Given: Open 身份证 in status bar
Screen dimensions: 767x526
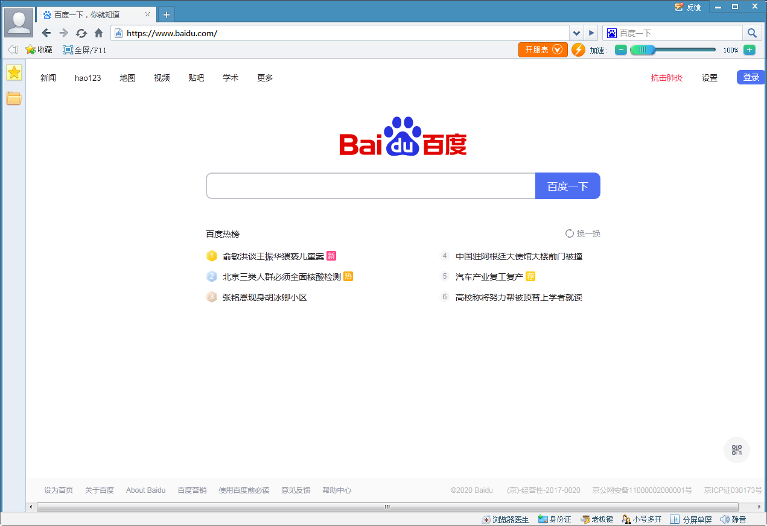Looking at the screenshot, I should coord(555,519).
